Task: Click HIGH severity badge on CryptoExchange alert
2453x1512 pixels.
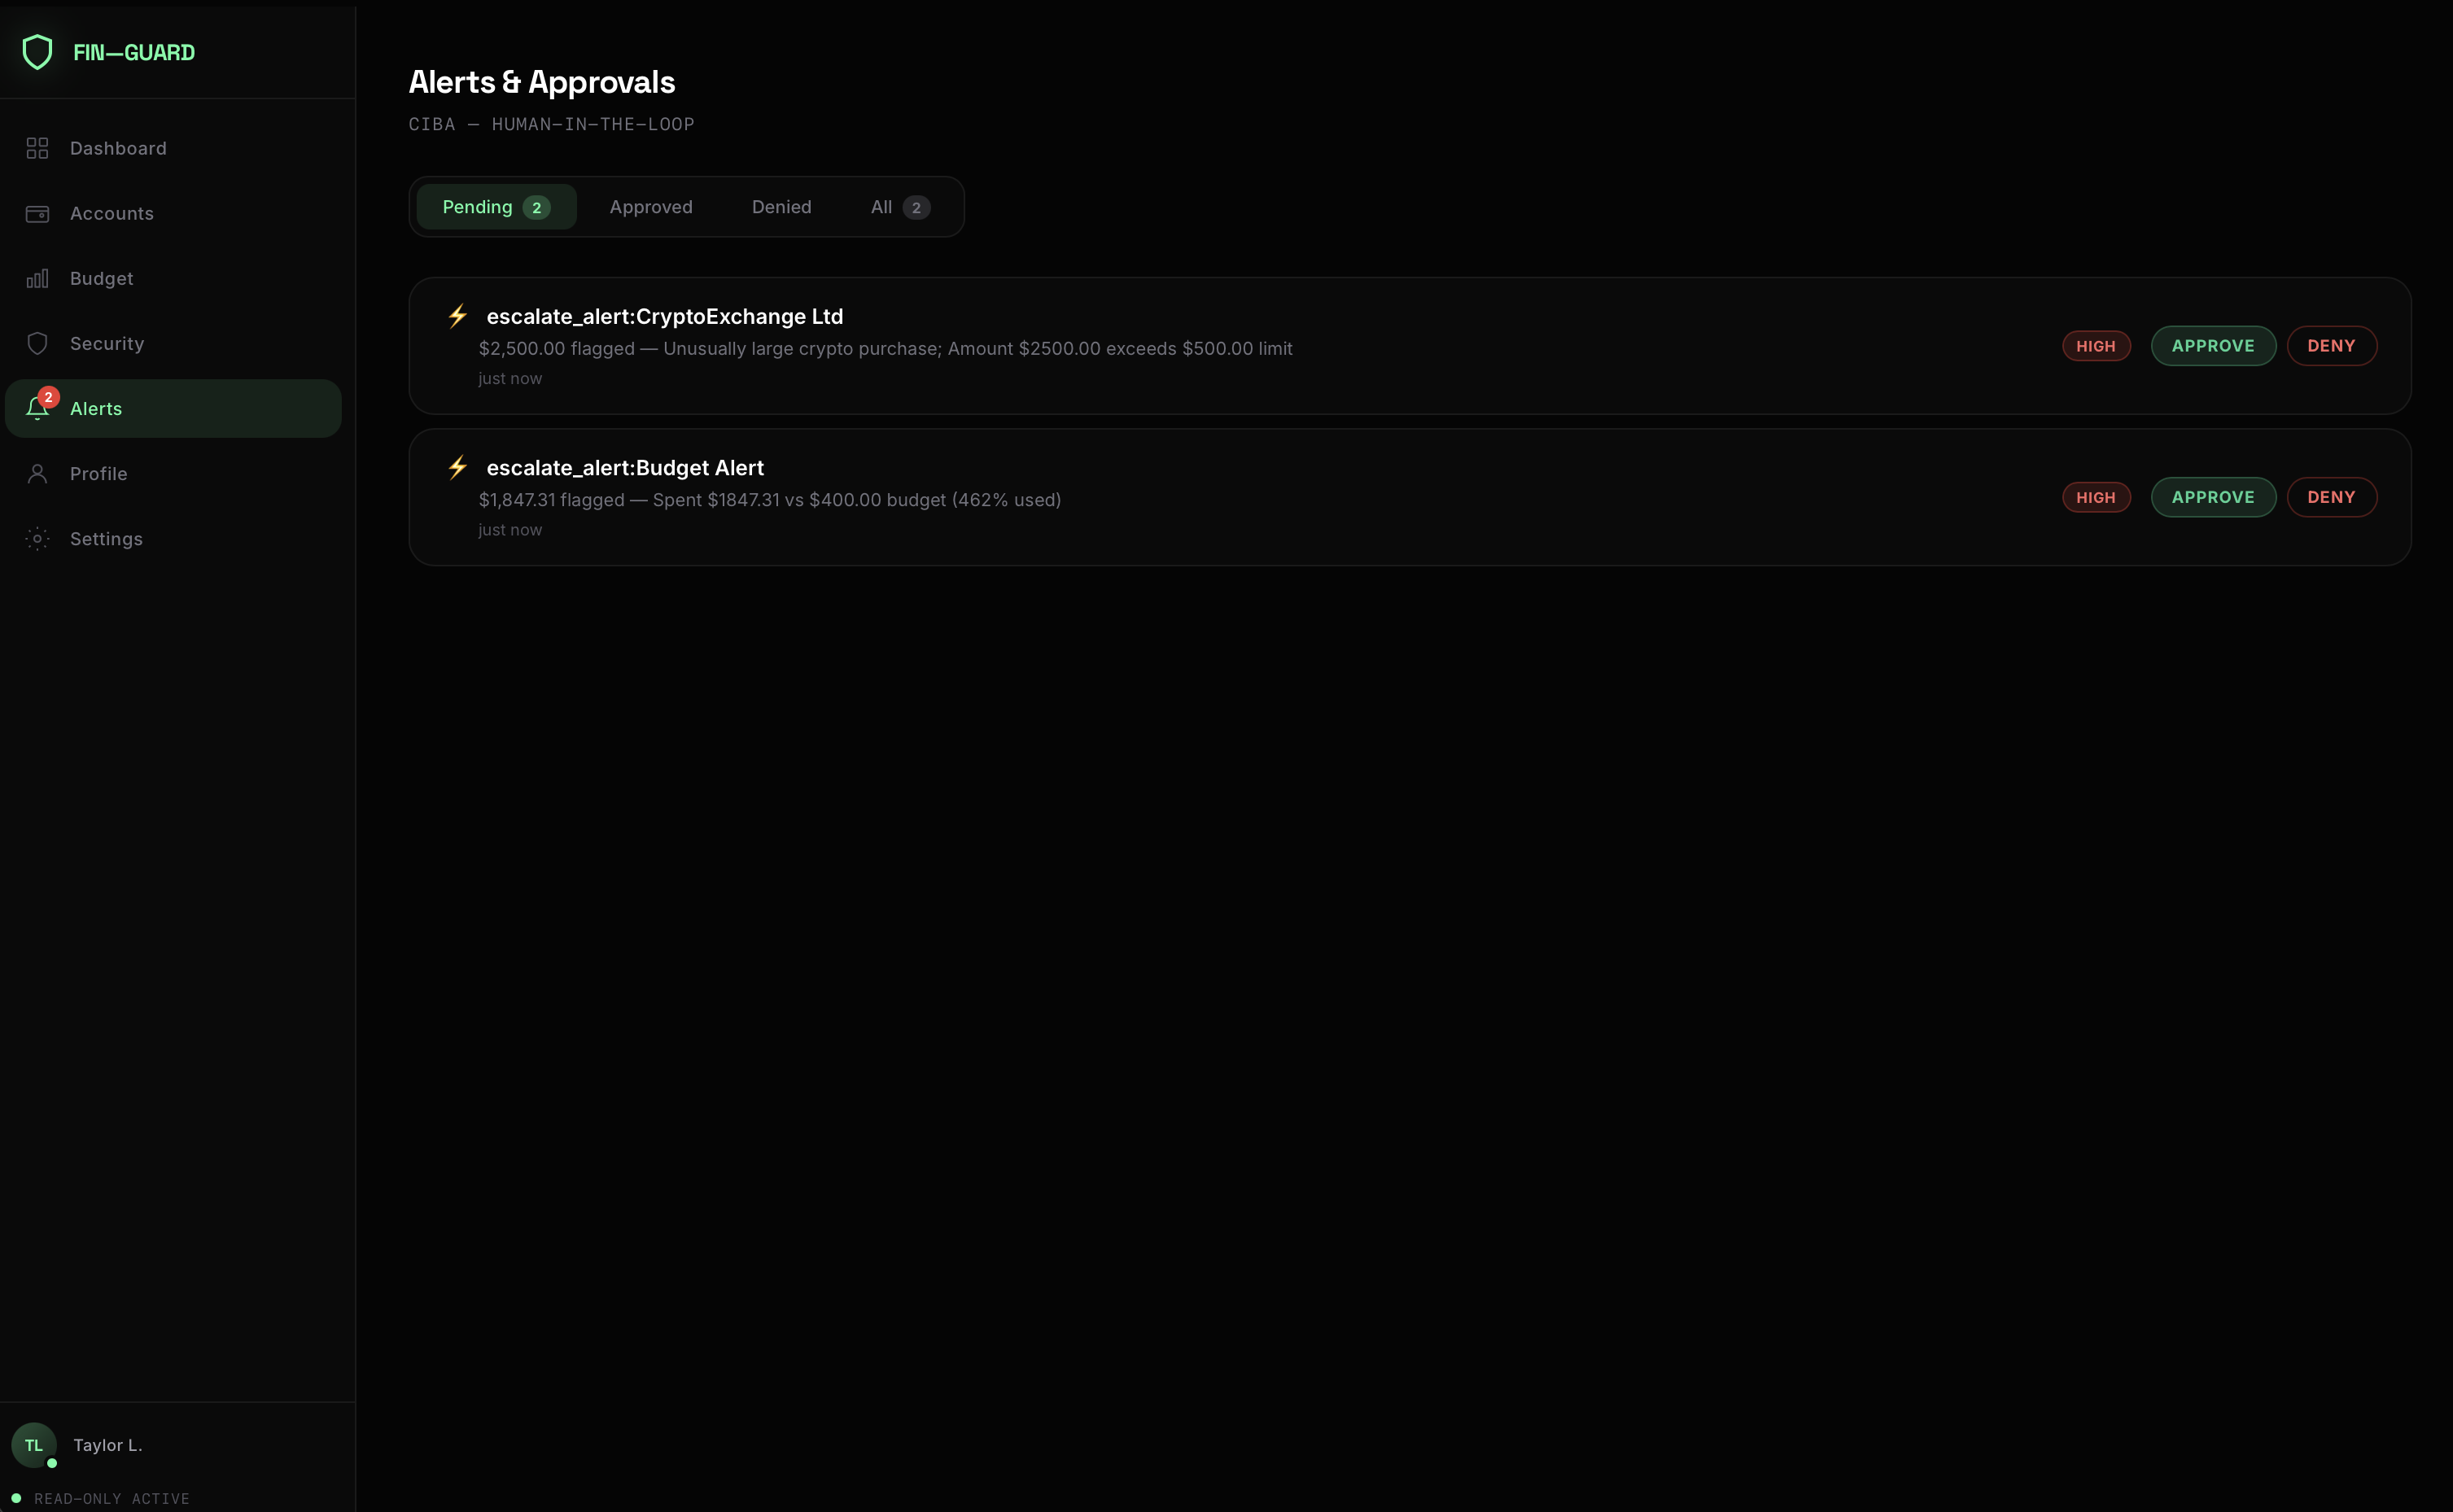Action: (x=2095, y=346)
